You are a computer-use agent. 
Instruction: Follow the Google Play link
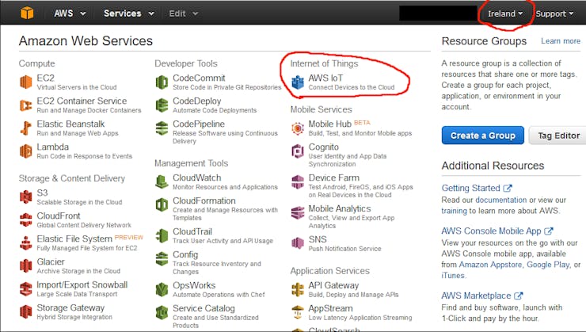[x=548, y=265]
